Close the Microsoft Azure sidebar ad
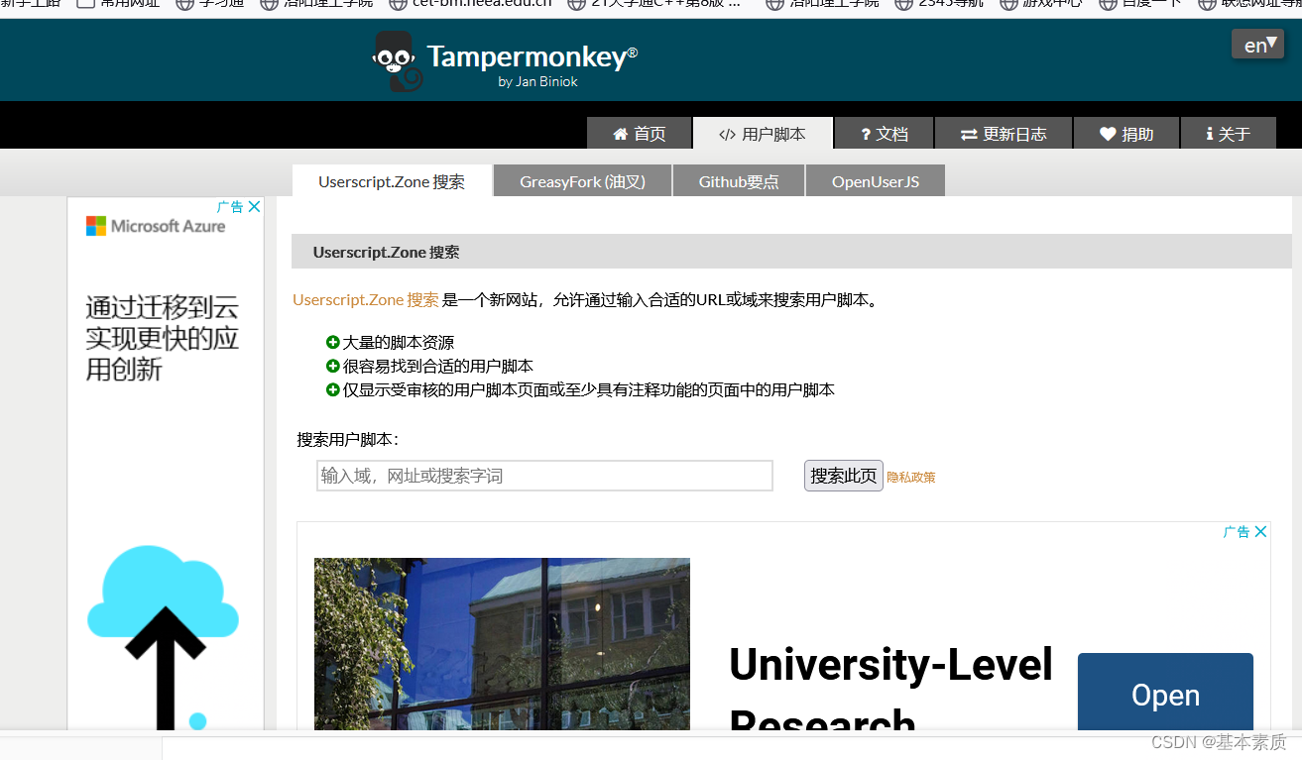Screen dimensions: 1302x760 click(x=255, y=207)
